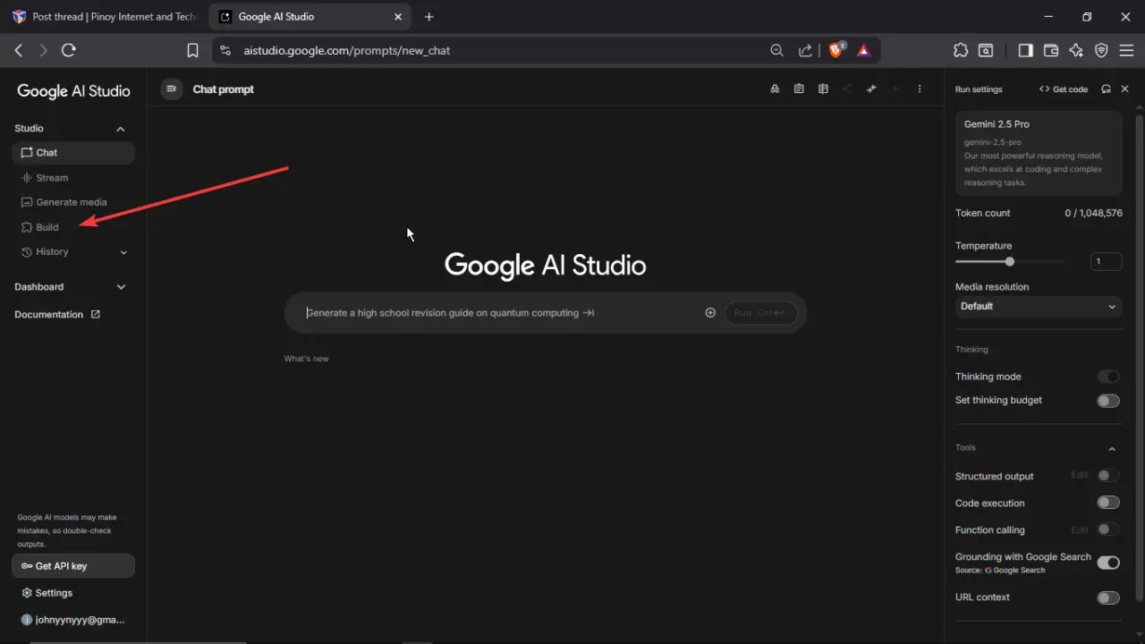Select Stream in the Studio sidebar

[73, 178]
